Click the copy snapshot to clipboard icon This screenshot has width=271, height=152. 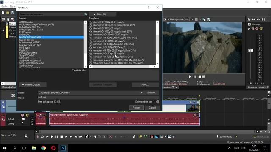pos(204,19)
